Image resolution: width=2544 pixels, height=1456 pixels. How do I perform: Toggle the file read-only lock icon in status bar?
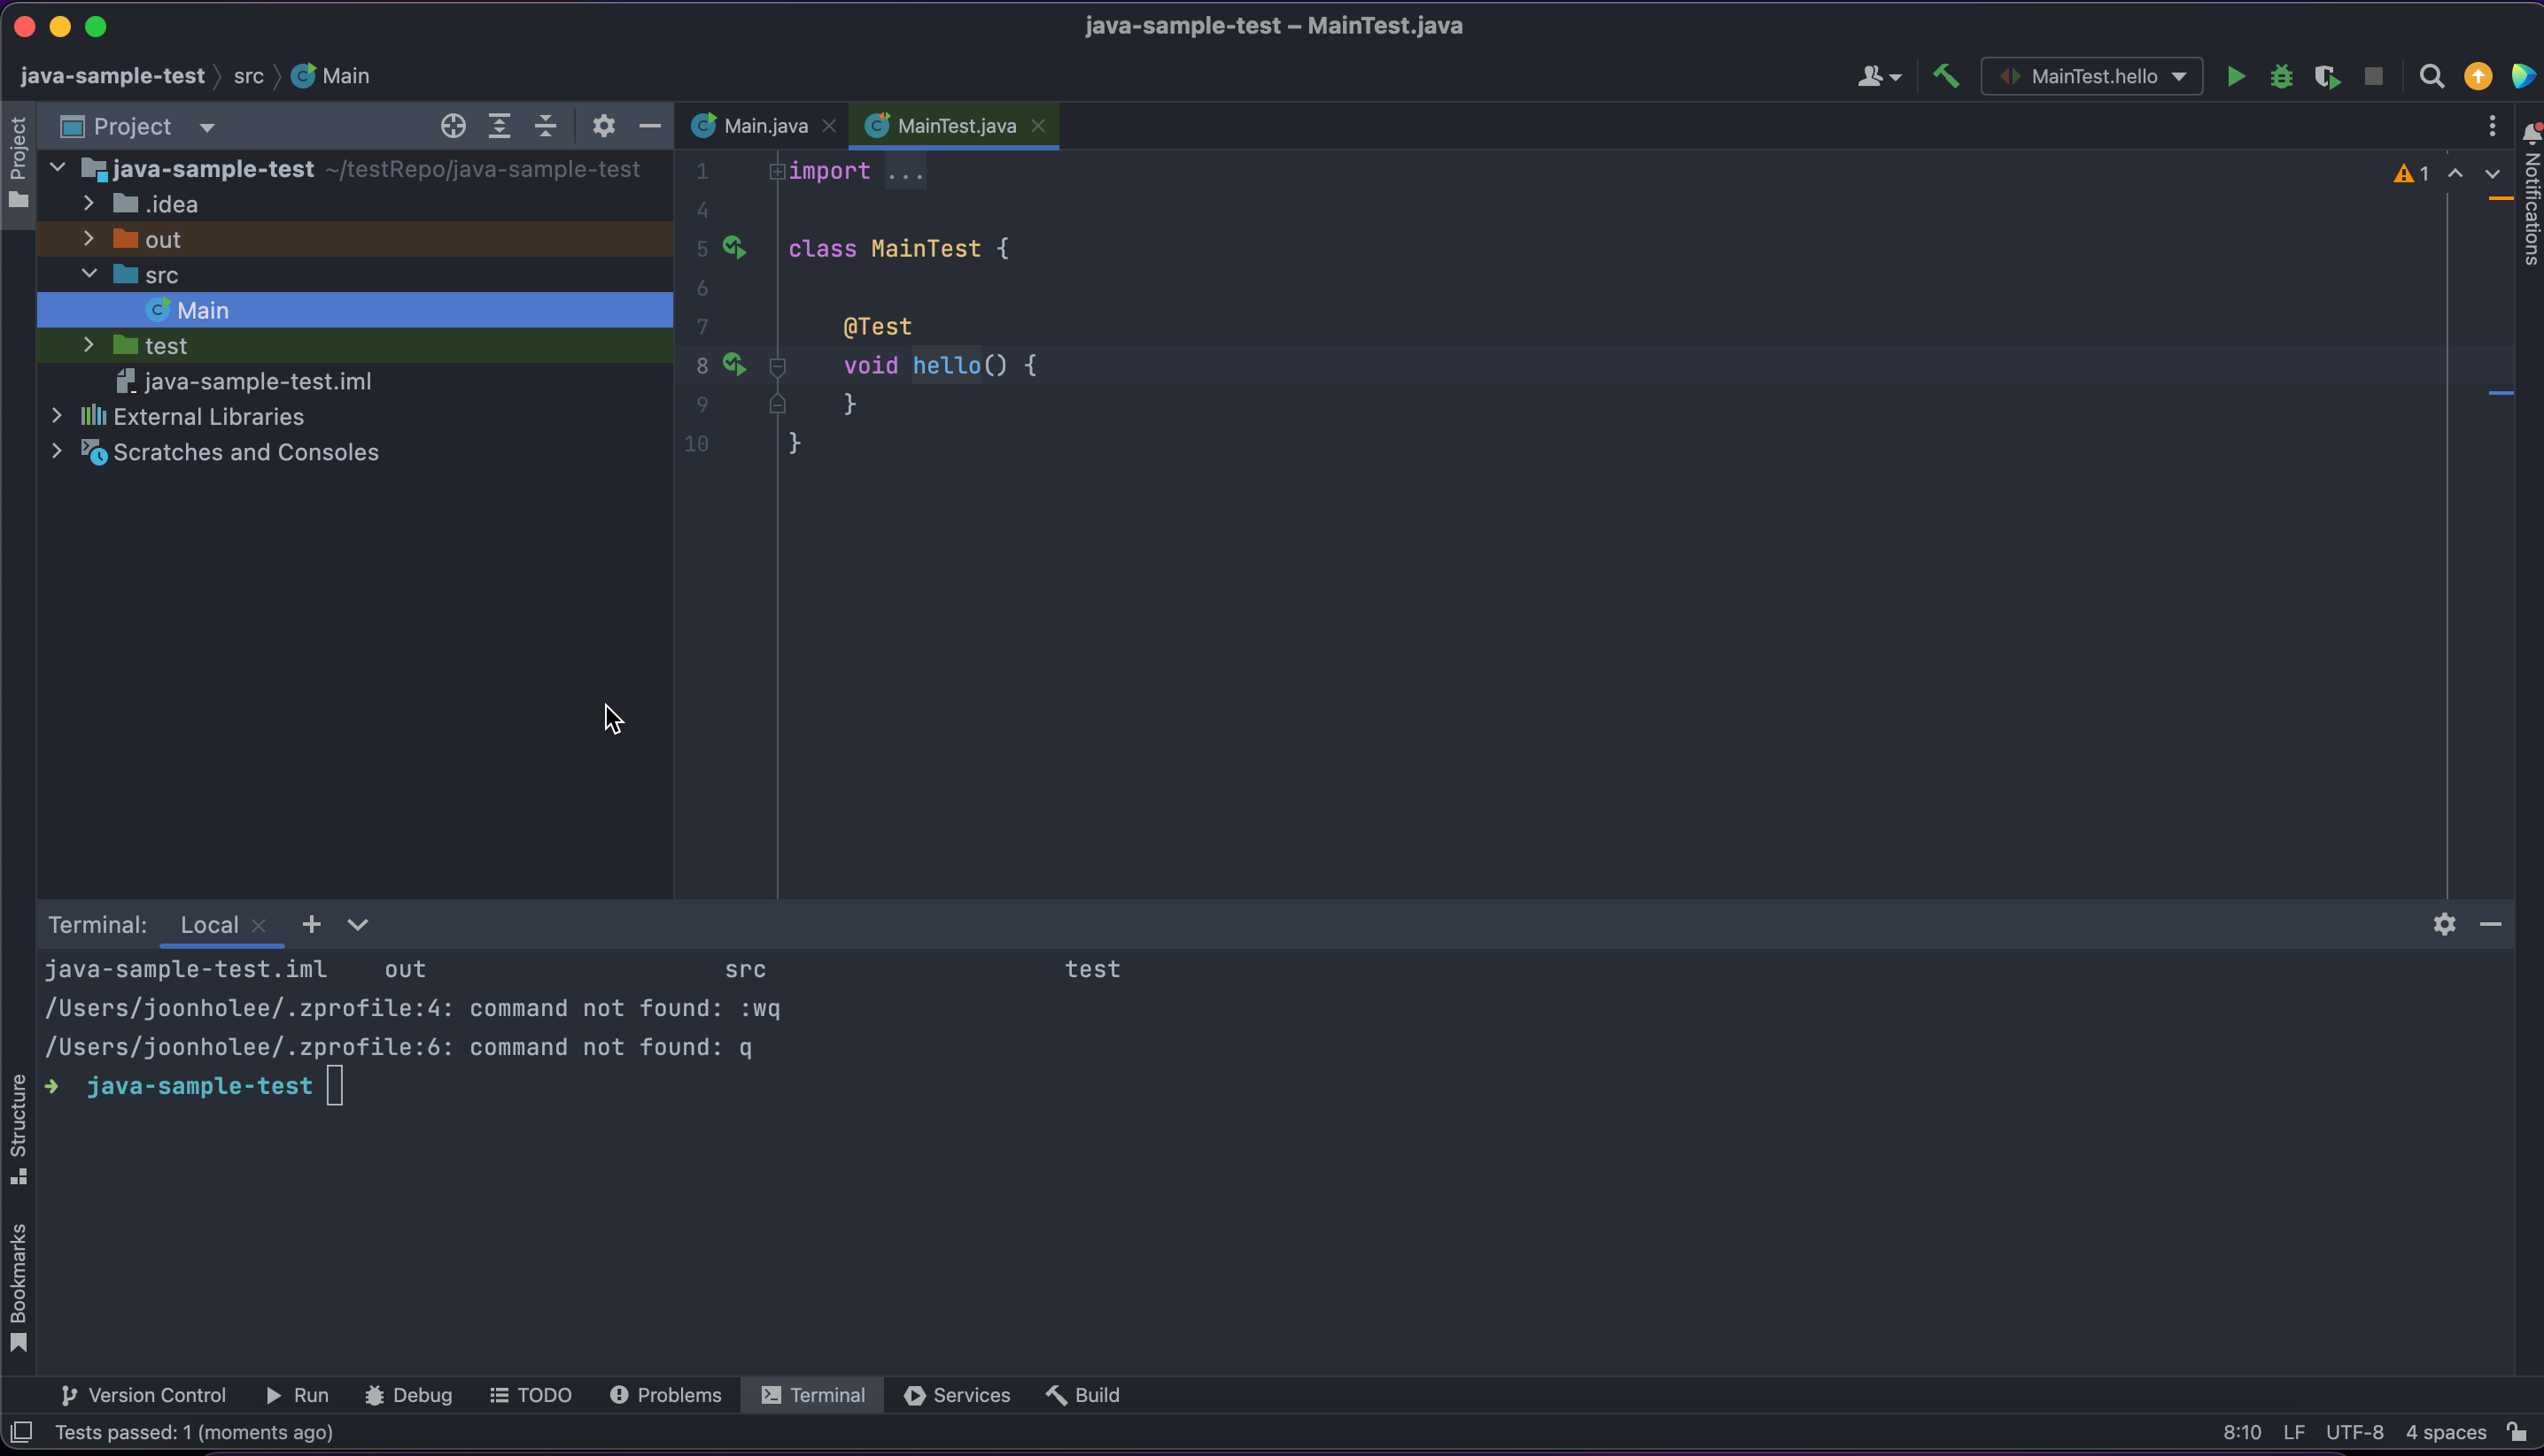click(x=2516, y=1432)
